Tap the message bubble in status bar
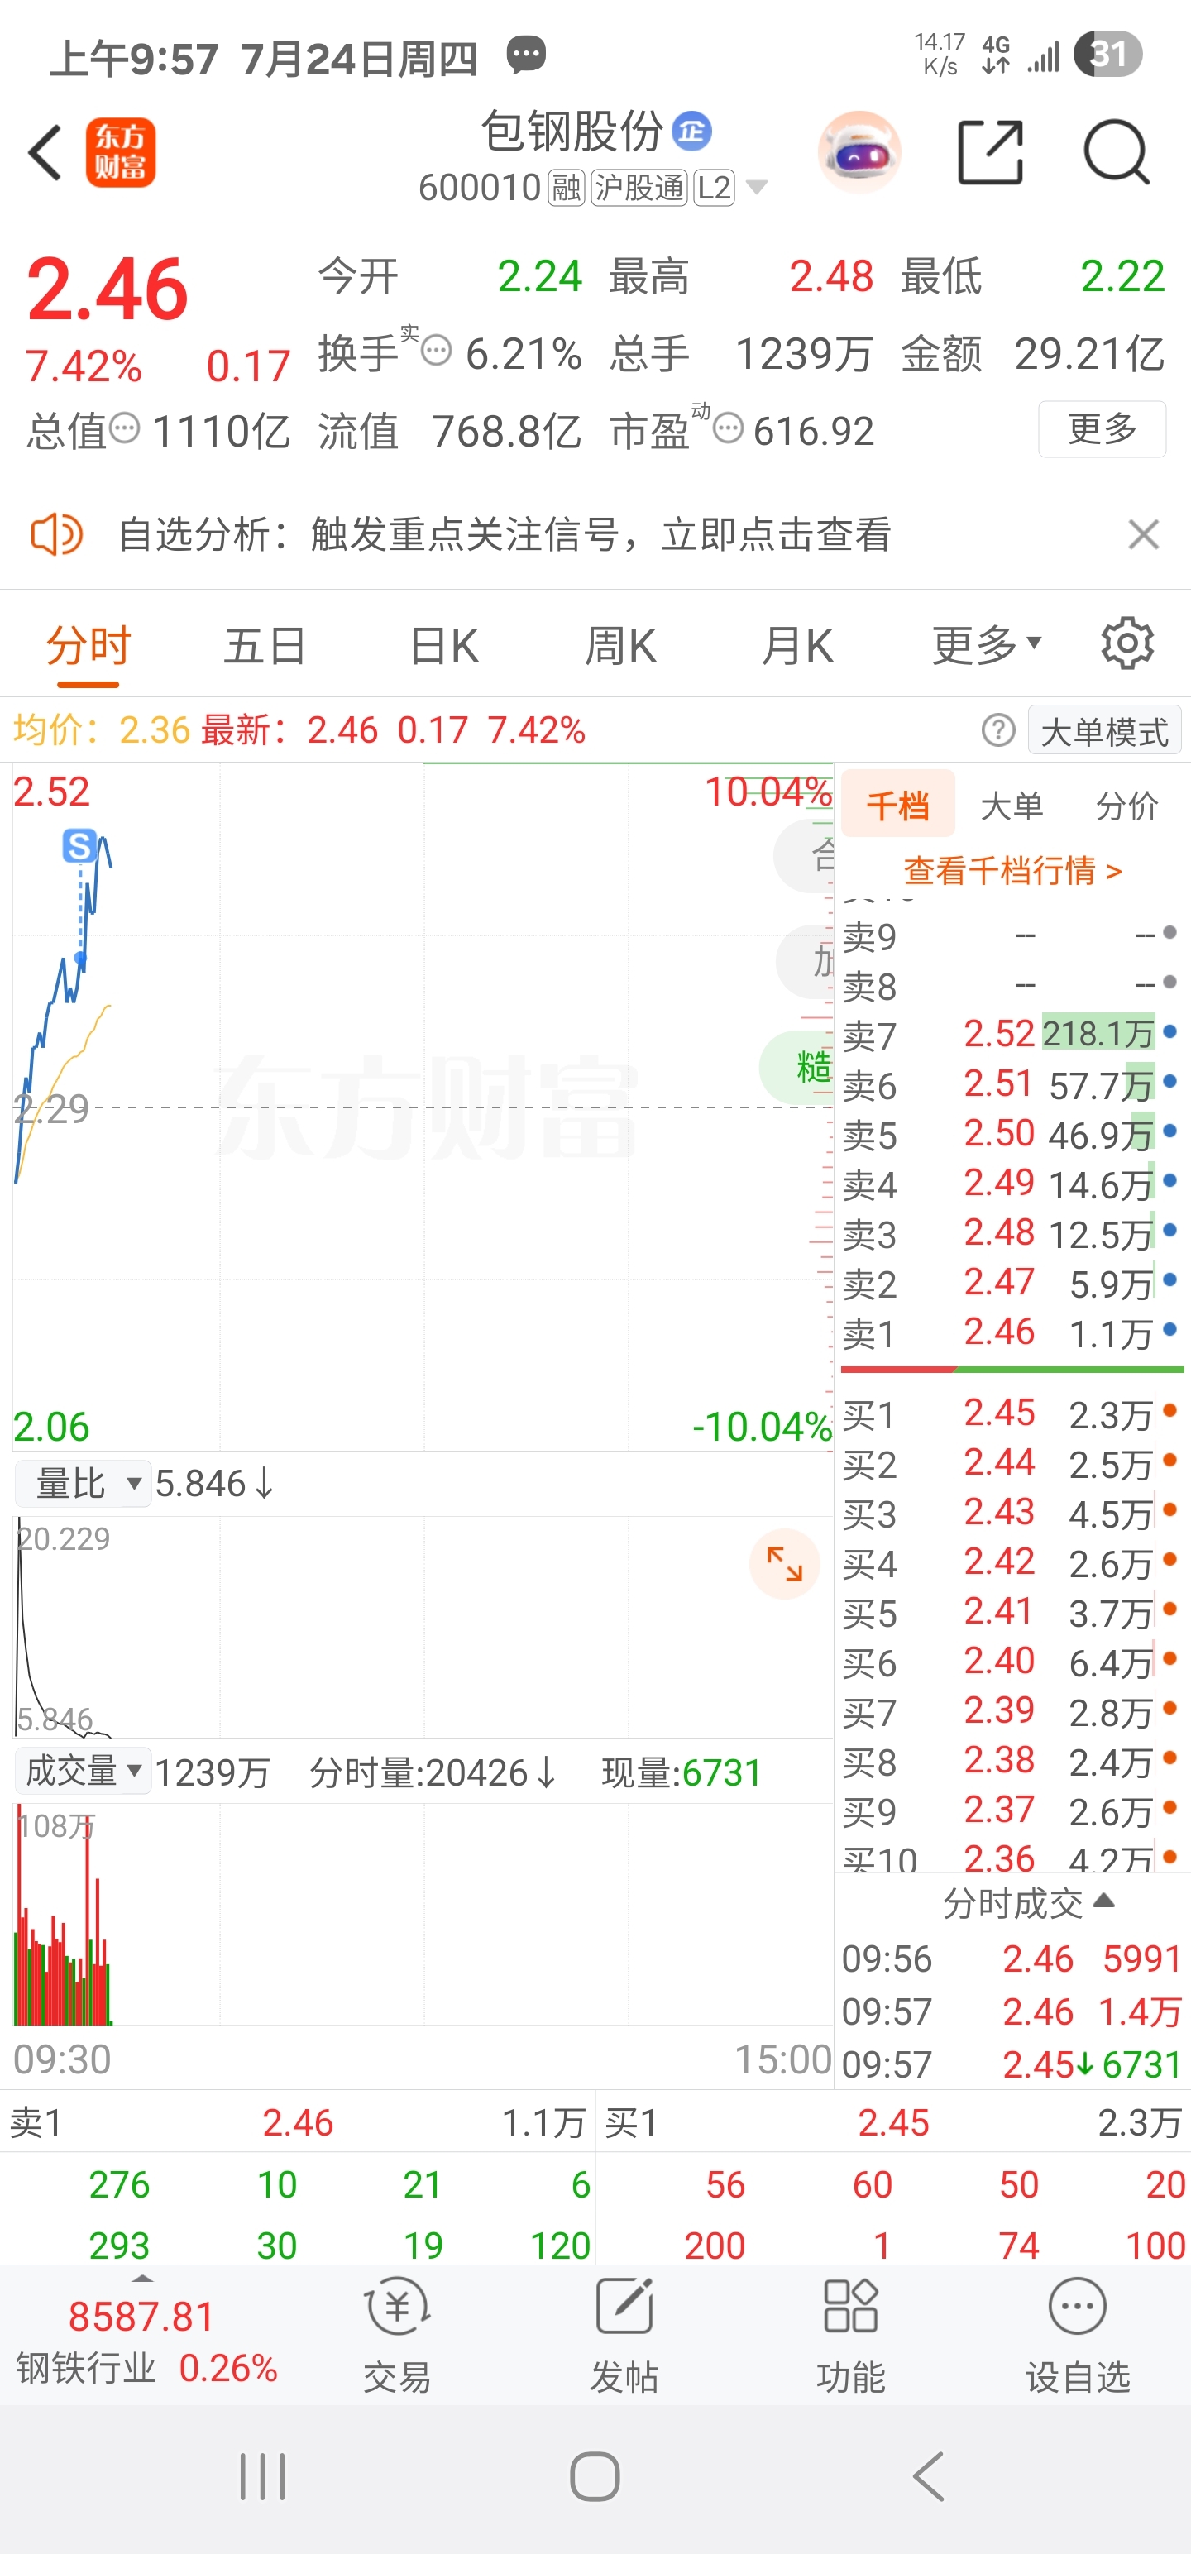 tap(527, 55)
